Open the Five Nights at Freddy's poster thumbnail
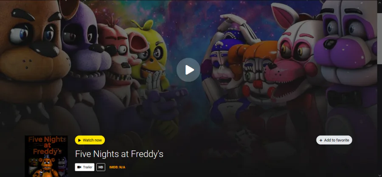This screenshot has width=382, height=177. tap(46, 156)
